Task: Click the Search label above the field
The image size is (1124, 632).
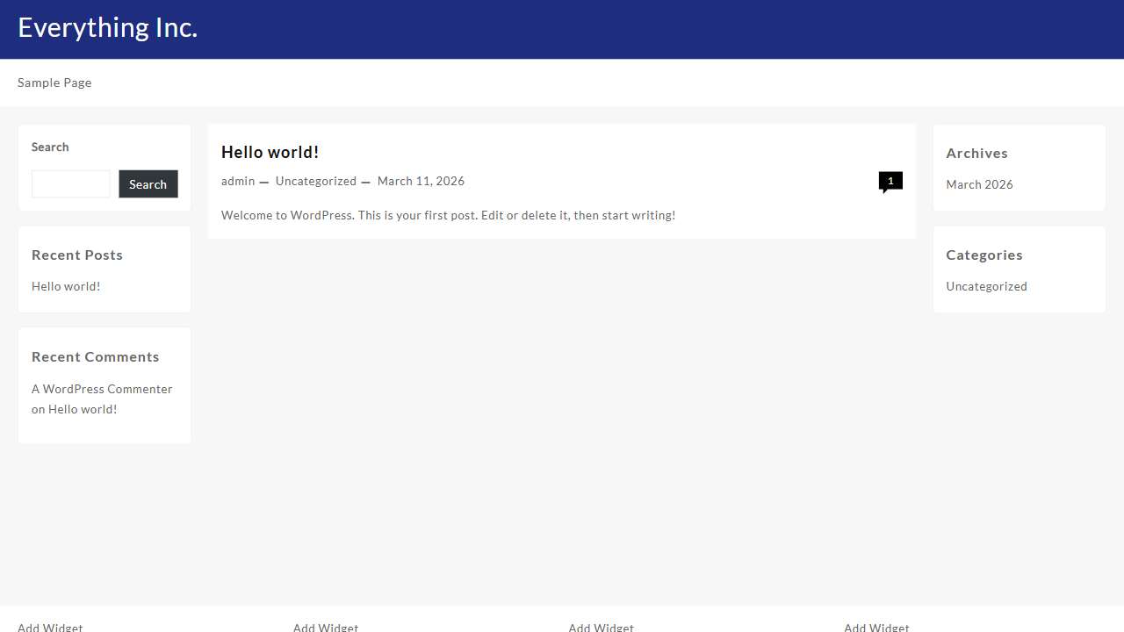Action: click(50, 147)
